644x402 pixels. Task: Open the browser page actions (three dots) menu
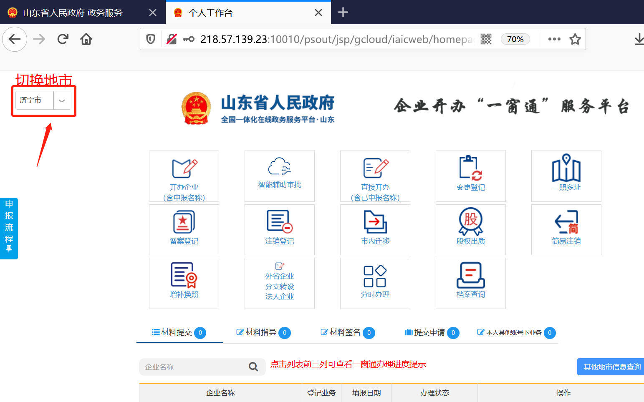coord(554,39)
